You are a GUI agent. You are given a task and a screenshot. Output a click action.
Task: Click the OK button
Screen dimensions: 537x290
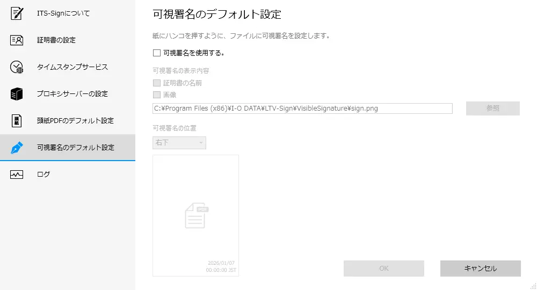[383, 269]
